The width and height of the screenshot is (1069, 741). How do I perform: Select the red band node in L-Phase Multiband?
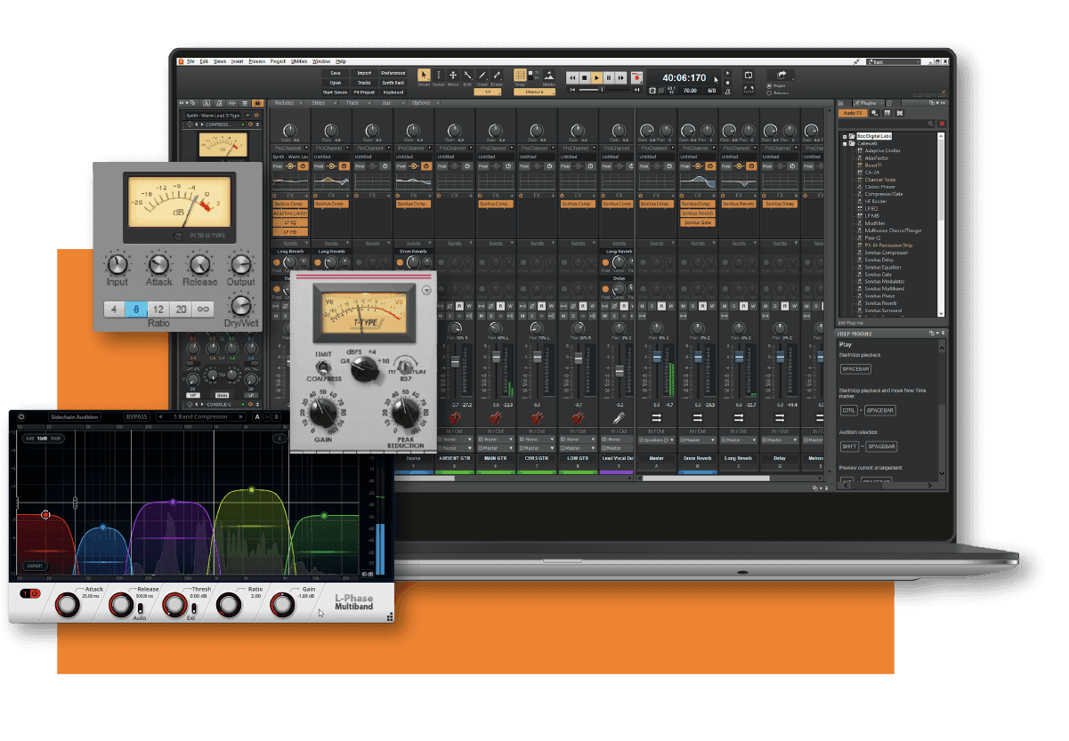pos(46,514)
